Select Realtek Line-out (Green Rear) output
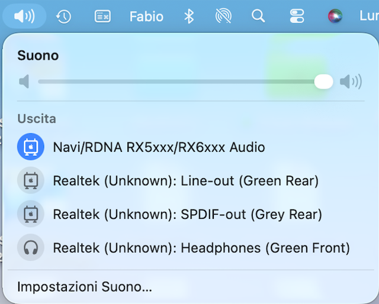Image resolution: width=379 pixels, height=304 pixels. tap(191, 180)
